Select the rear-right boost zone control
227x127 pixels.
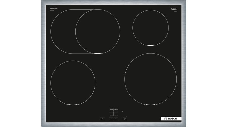point(116,109)
